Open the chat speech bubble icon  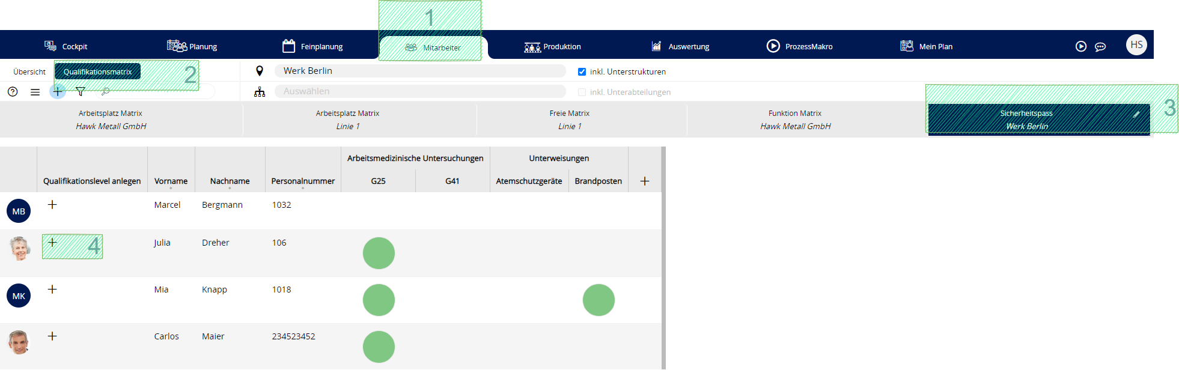tap(1100, 47)
